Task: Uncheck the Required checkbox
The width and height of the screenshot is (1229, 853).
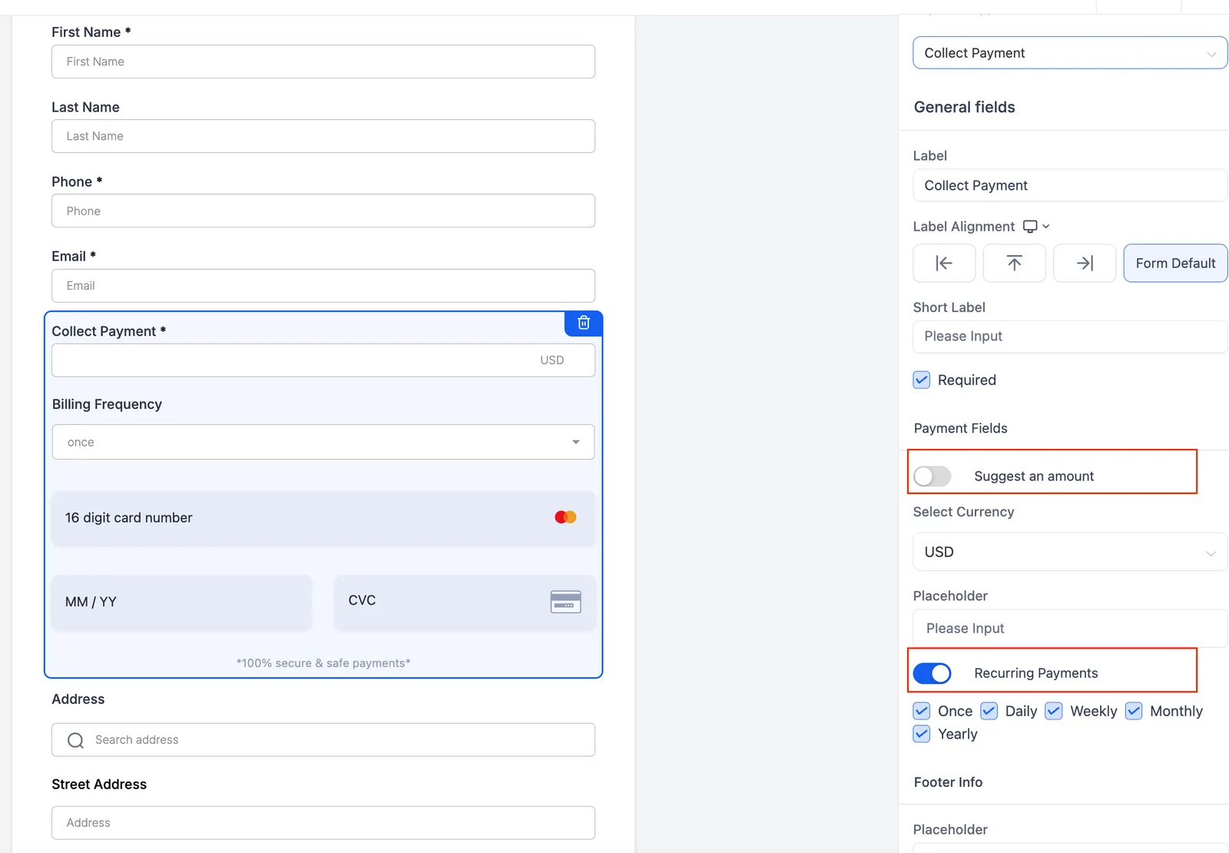Action: (922, 380)
